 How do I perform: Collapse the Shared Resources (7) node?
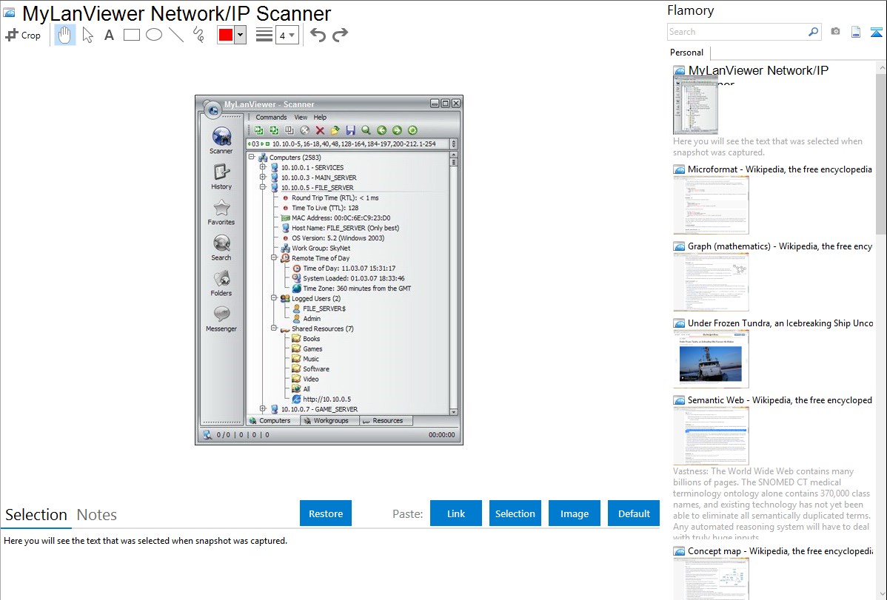pyautogui.click(x=274, y=328)
